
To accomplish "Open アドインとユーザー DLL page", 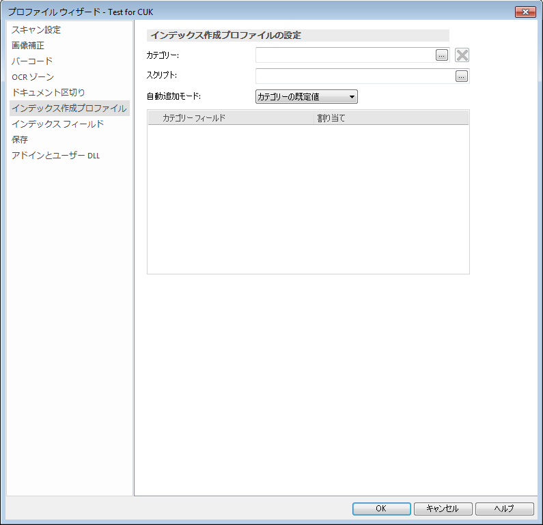I will click(x=55, y=156).
